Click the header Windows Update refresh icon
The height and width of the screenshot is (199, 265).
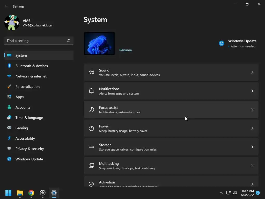(x=222, y=43)
